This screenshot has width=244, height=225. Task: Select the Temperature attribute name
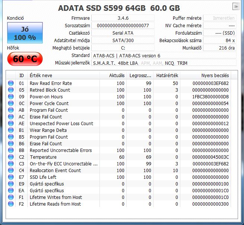(x=43, y=157)
